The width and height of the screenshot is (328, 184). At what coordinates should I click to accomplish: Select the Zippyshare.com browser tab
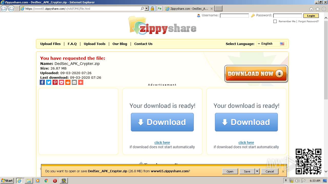(x=189, y=9)
